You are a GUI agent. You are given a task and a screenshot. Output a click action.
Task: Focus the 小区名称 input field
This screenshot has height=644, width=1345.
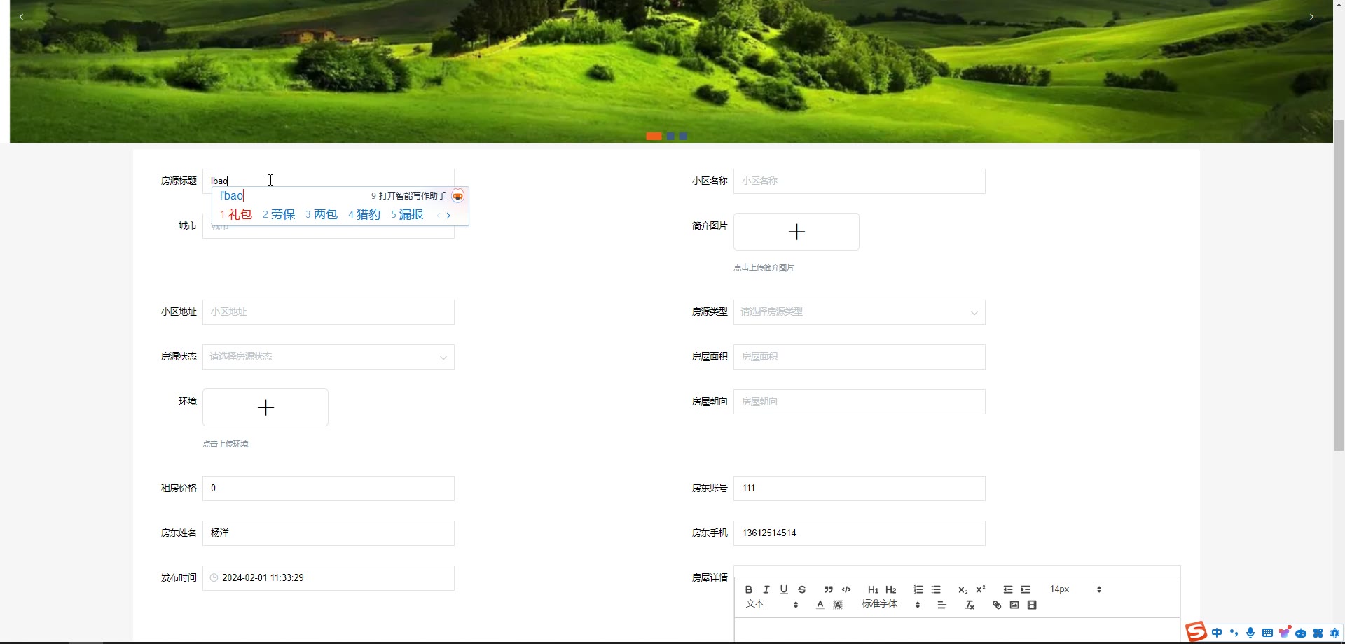(x=859, y=181)
